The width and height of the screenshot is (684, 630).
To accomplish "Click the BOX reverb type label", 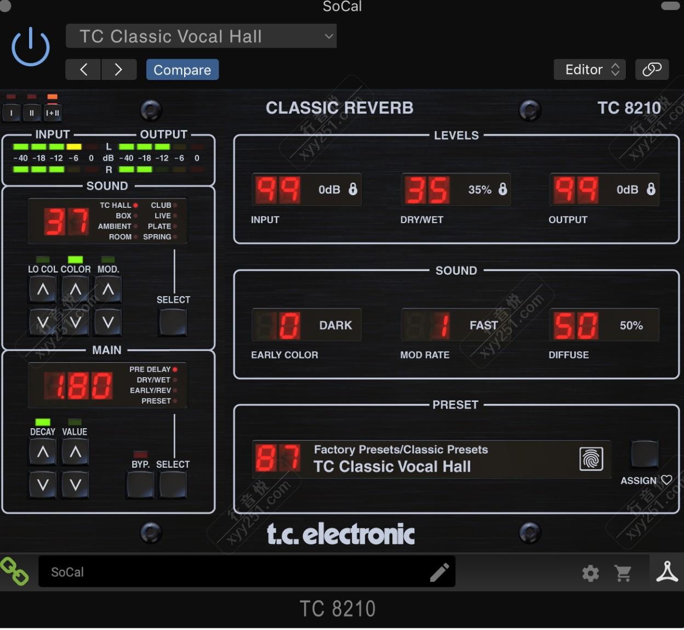I will tap(123, 215).
